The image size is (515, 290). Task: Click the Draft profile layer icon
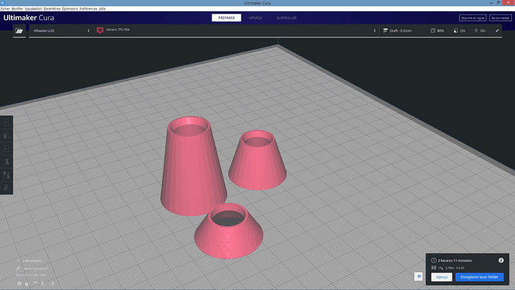pos(386,30)
